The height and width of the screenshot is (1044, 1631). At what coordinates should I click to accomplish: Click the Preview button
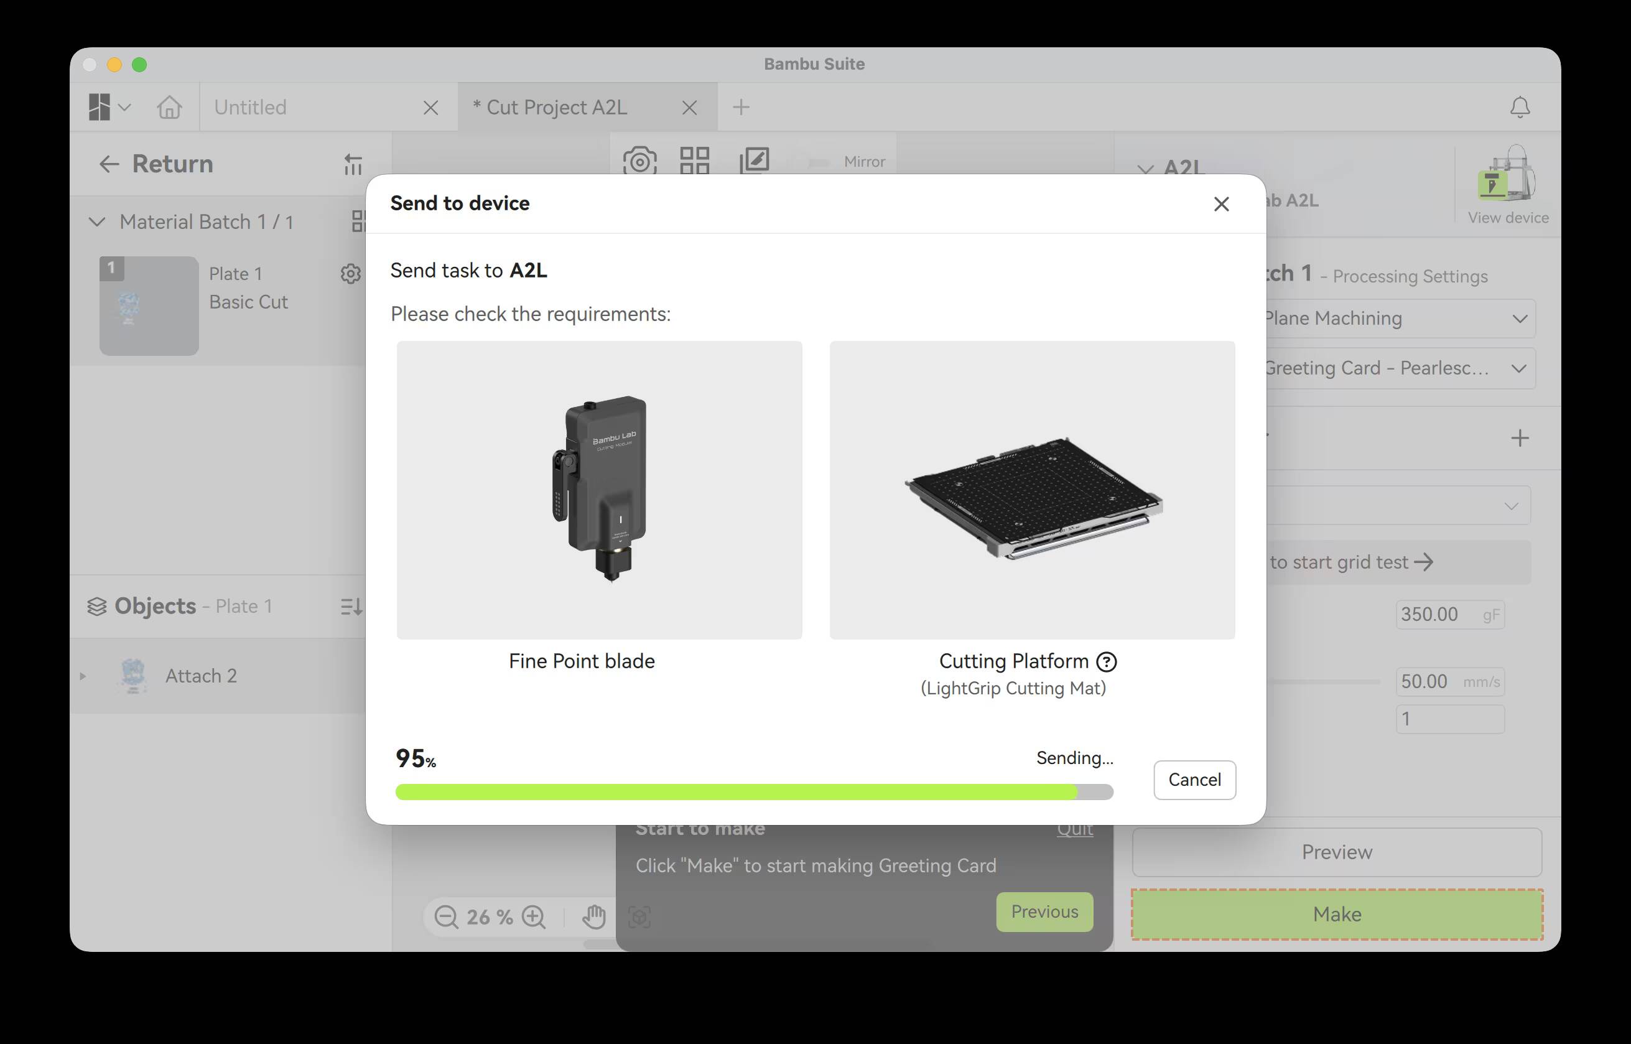1337,852
